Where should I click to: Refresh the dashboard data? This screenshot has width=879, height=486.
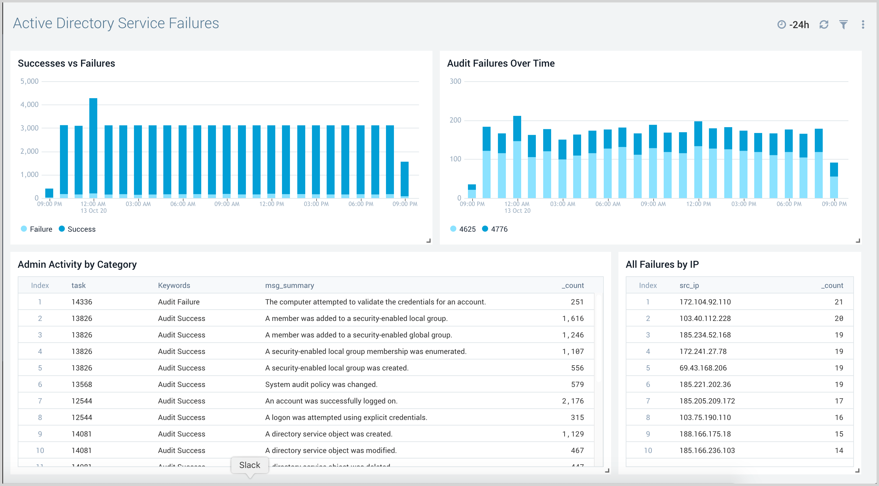(x=824, y=24)
